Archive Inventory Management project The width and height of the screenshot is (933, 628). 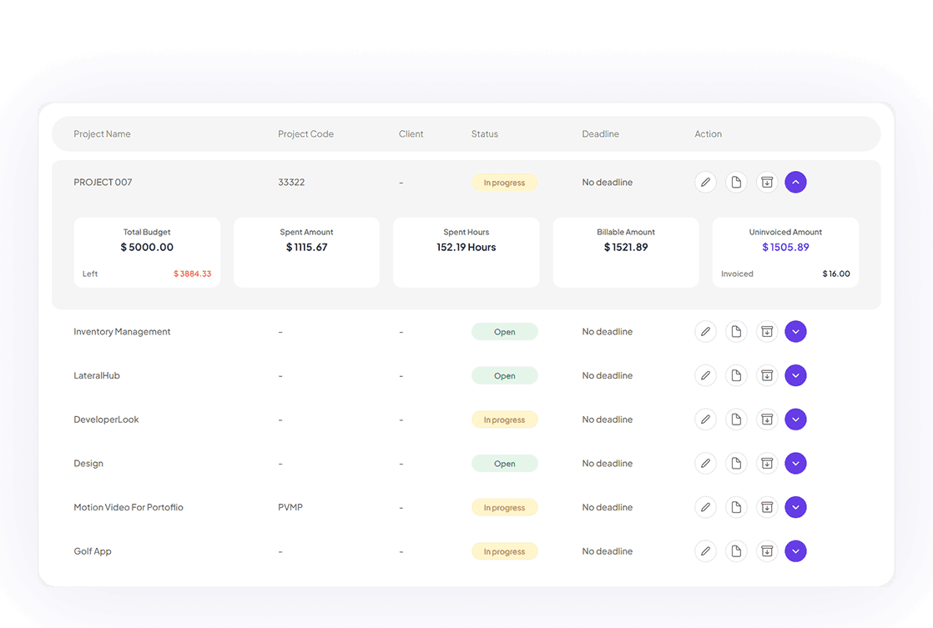[x=767, y=331]
